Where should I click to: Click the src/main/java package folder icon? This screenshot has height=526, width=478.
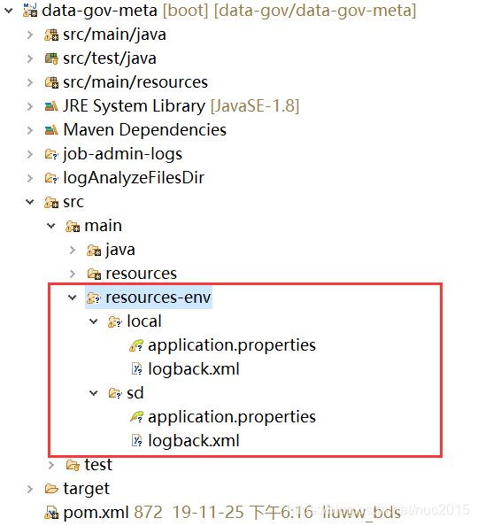point(51,35)
